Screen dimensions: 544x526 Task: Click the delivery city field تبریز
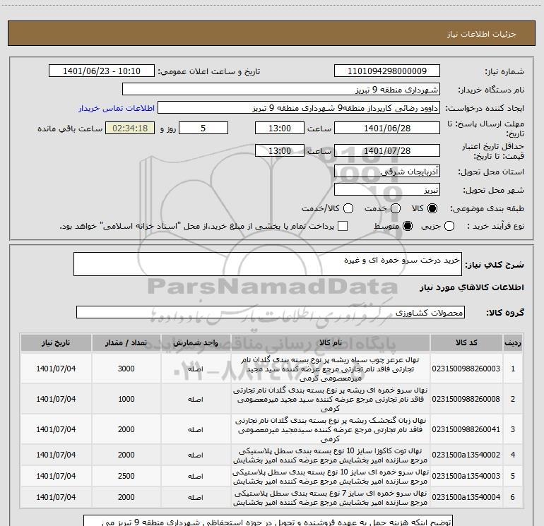coord(387,190)
